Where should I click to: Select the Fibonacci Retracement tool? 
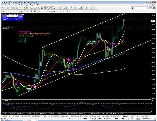(x=25, y=11)
